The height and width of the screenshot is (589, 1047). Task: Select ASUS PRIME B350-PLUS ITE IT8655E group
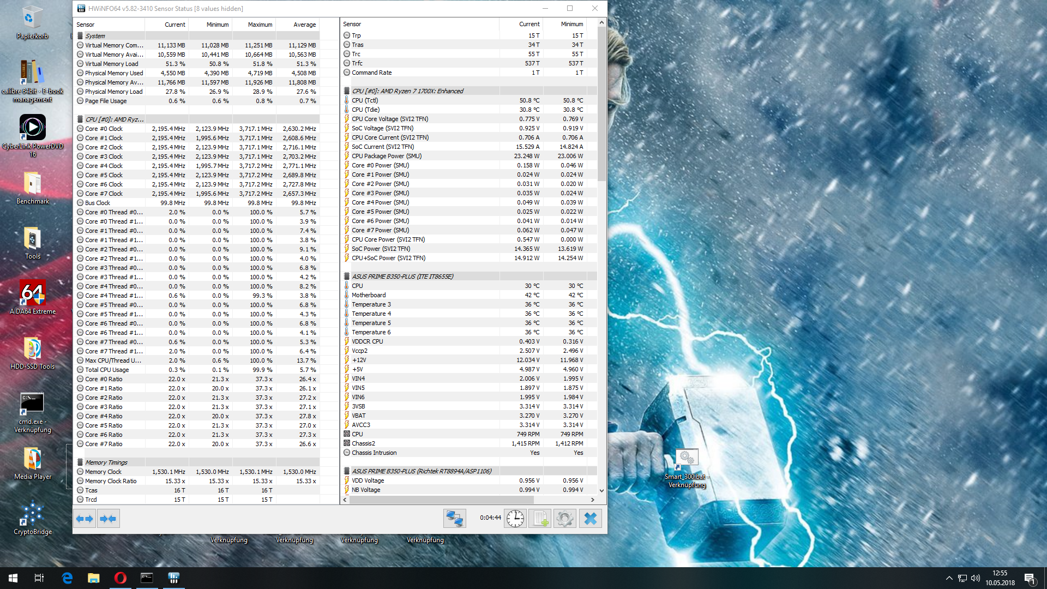(x=402, y=277)
